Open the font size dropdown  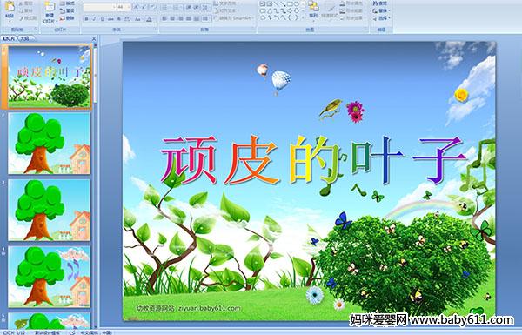coord(129,7)
